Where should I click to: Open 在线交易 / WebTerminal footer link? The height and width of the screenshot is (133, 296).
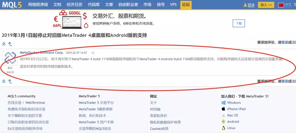tap(26, 103)
